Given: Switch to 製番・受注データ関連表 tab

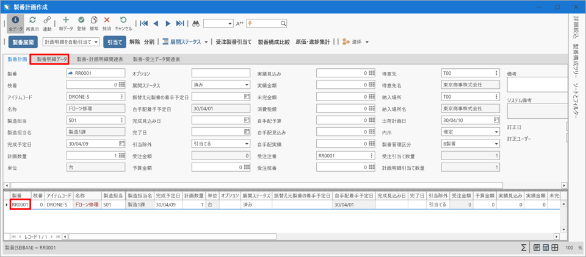Looking at the screenshot, I should point(156,60).
